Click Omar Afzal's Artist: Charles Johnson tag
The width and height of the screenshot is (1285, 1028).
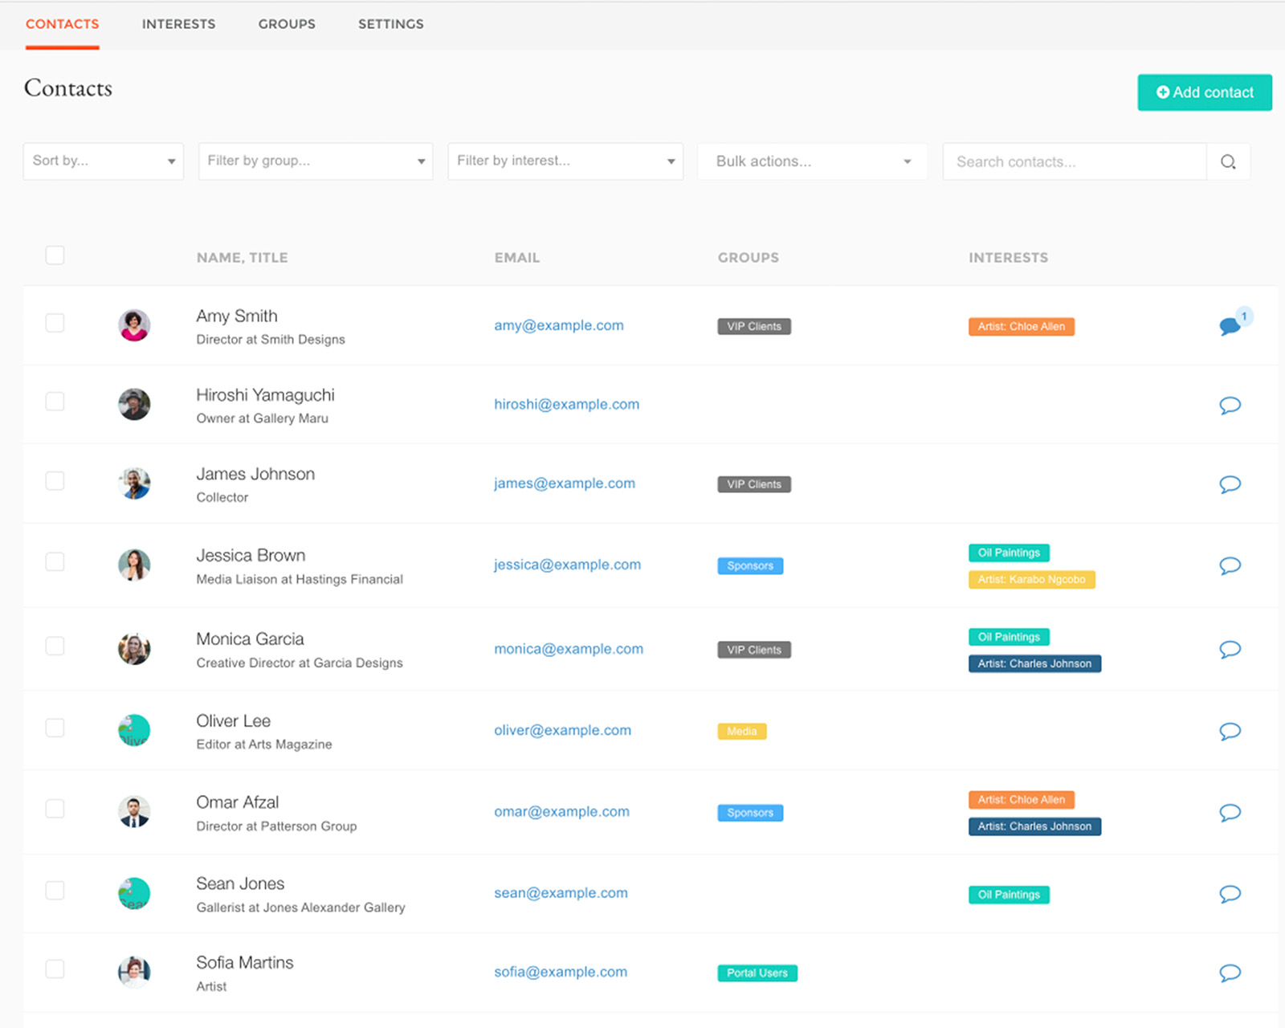(1034, 826)
